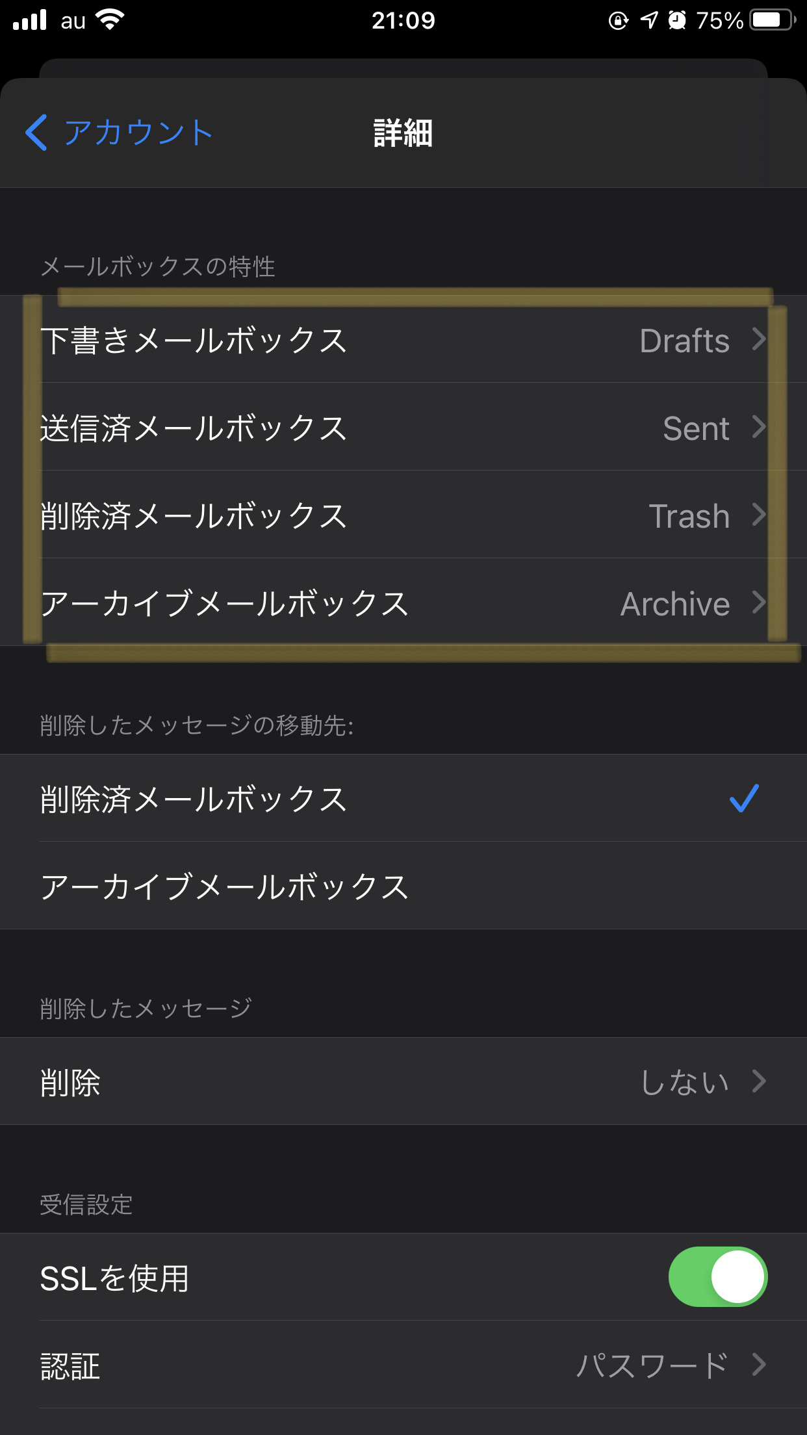Viewport: 807px width, 1435px height.
Task: Tap the alarm clock status icon
Action: tap(677, 20)
